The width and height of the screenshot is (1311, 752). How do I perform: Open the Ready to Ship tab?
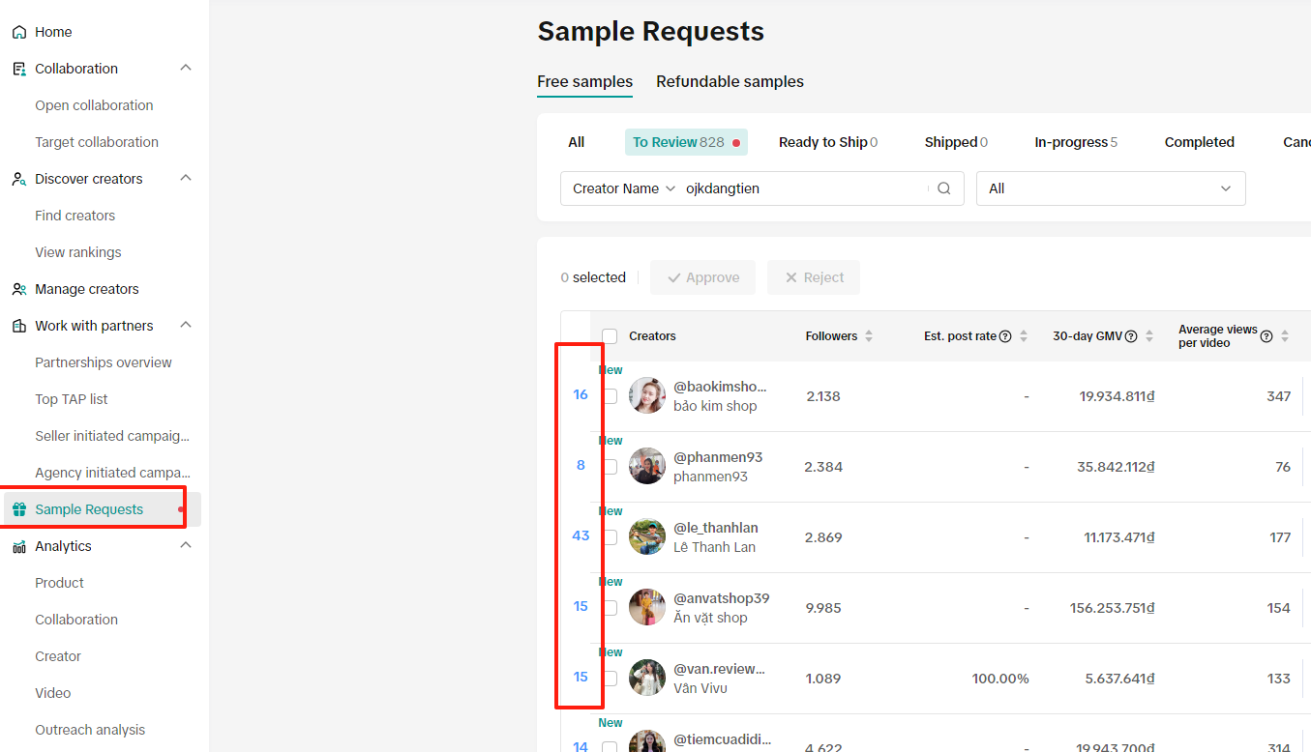click(827, 142)
